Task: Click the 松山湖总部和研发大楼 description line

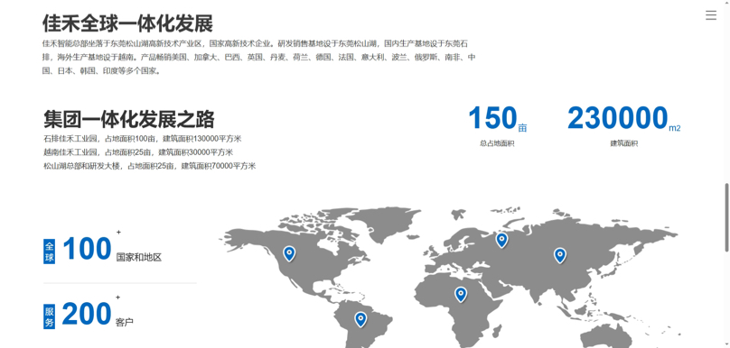Action: [x=149, y=166]
